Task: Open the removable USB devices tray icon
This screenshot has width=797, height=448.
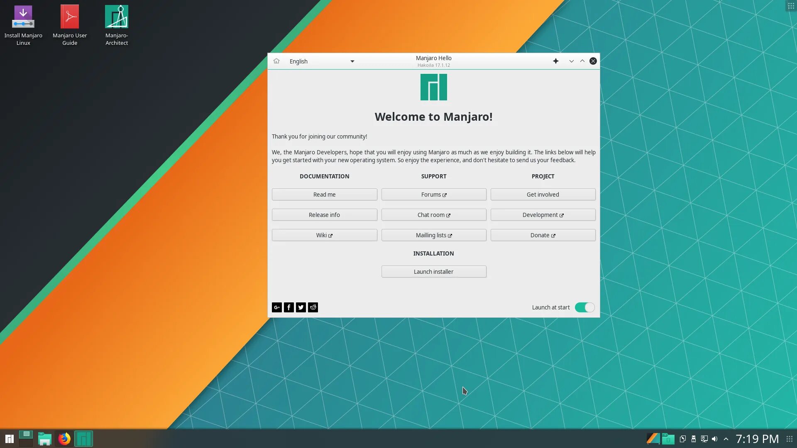Action: click(x=694, y=439)
